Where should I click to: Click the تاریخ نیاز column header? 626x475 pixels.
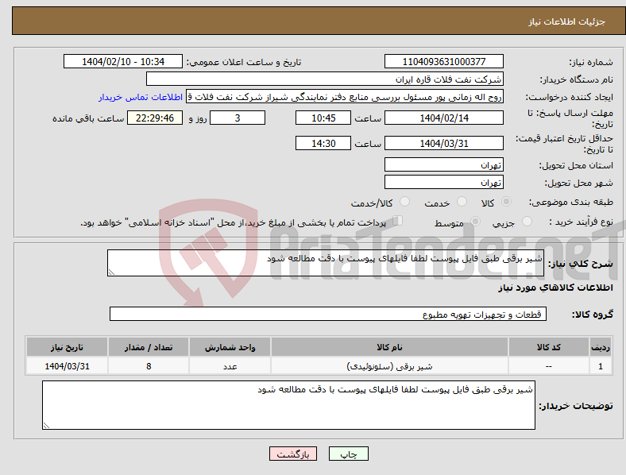click(67, 347)
